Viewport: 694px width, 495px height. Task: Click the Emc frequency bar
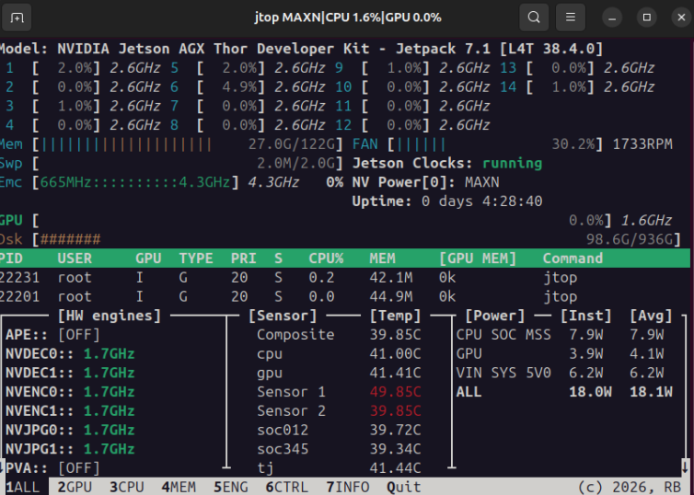(135, 182)
